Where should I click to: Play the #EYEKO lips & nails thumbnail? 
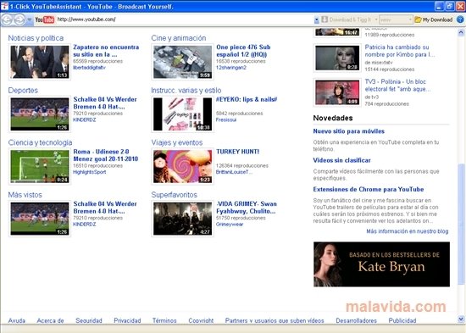pyautogui.click(x=183, y=114)
